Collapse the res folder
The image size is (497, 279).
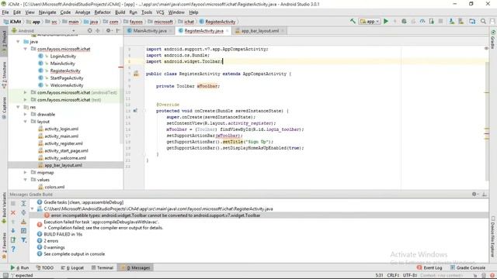[x=18, y=107]
